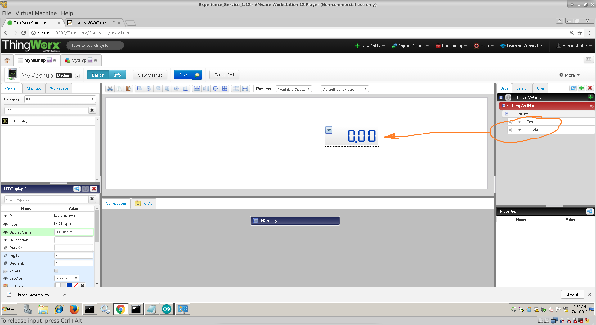Select the white LEDStyle swatch
596x325 pixels.
(58, 285)
